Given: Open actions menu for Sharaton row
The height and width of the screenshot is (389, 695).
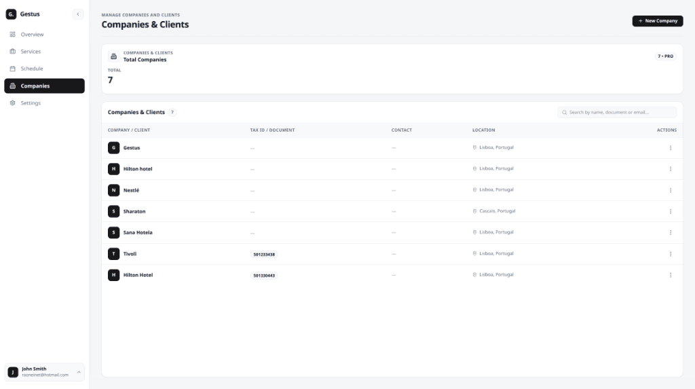Looking at the screenshot, I should click(670, 212).
